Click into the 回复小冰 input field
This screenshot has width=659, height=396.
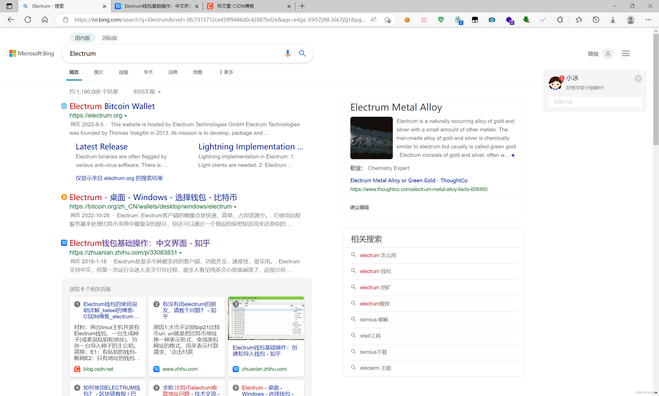(x=595, y=102)
